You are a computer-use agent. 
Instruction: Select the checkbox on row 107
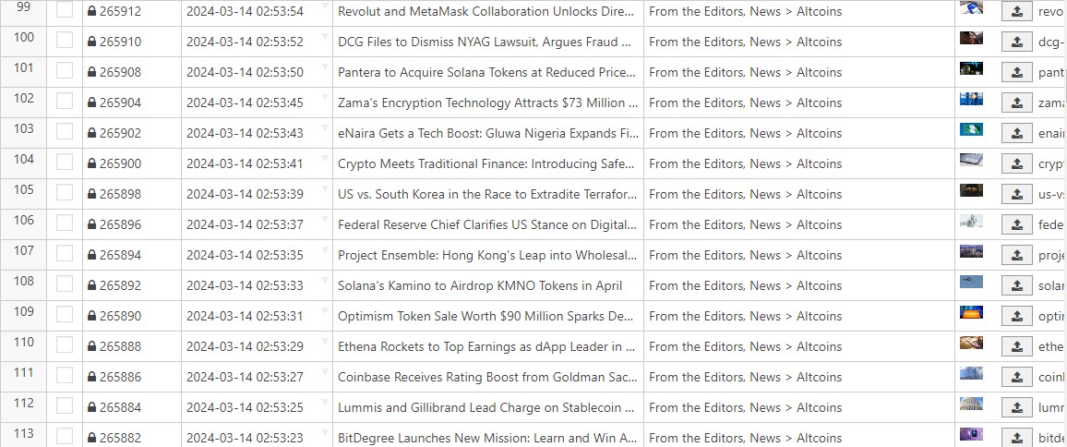pyautogui.click(x=65, y=254)
